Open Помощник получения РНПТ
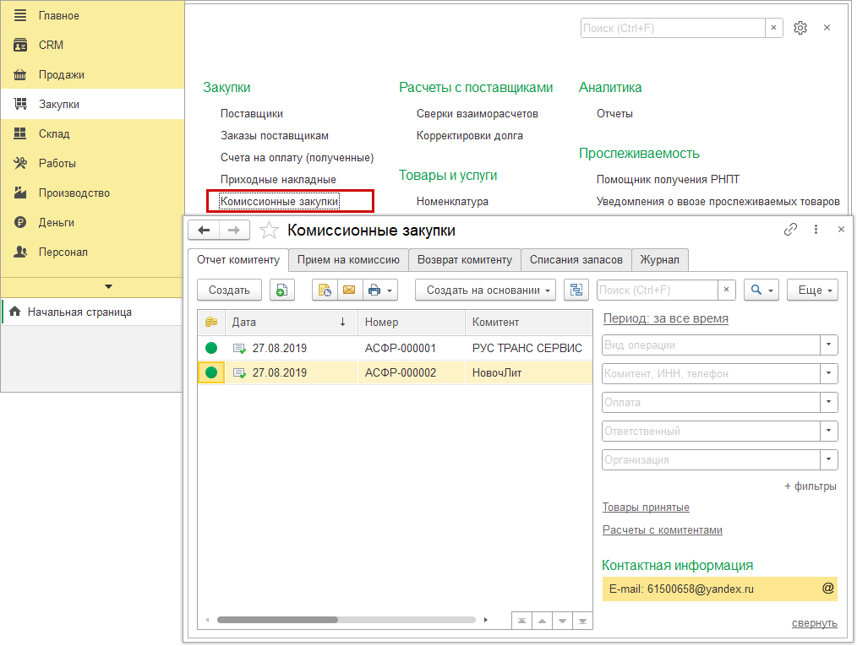The width and height of the screenshot is (857, 646). click(668, 179)
